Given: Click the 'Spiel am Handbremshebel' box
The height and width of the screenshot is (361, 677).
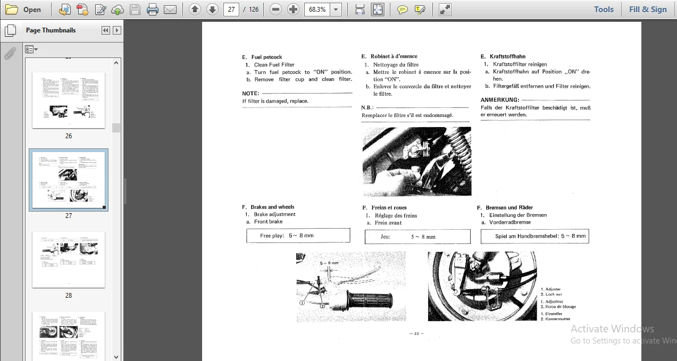Looking at the screenshot, I should (535, 236).
